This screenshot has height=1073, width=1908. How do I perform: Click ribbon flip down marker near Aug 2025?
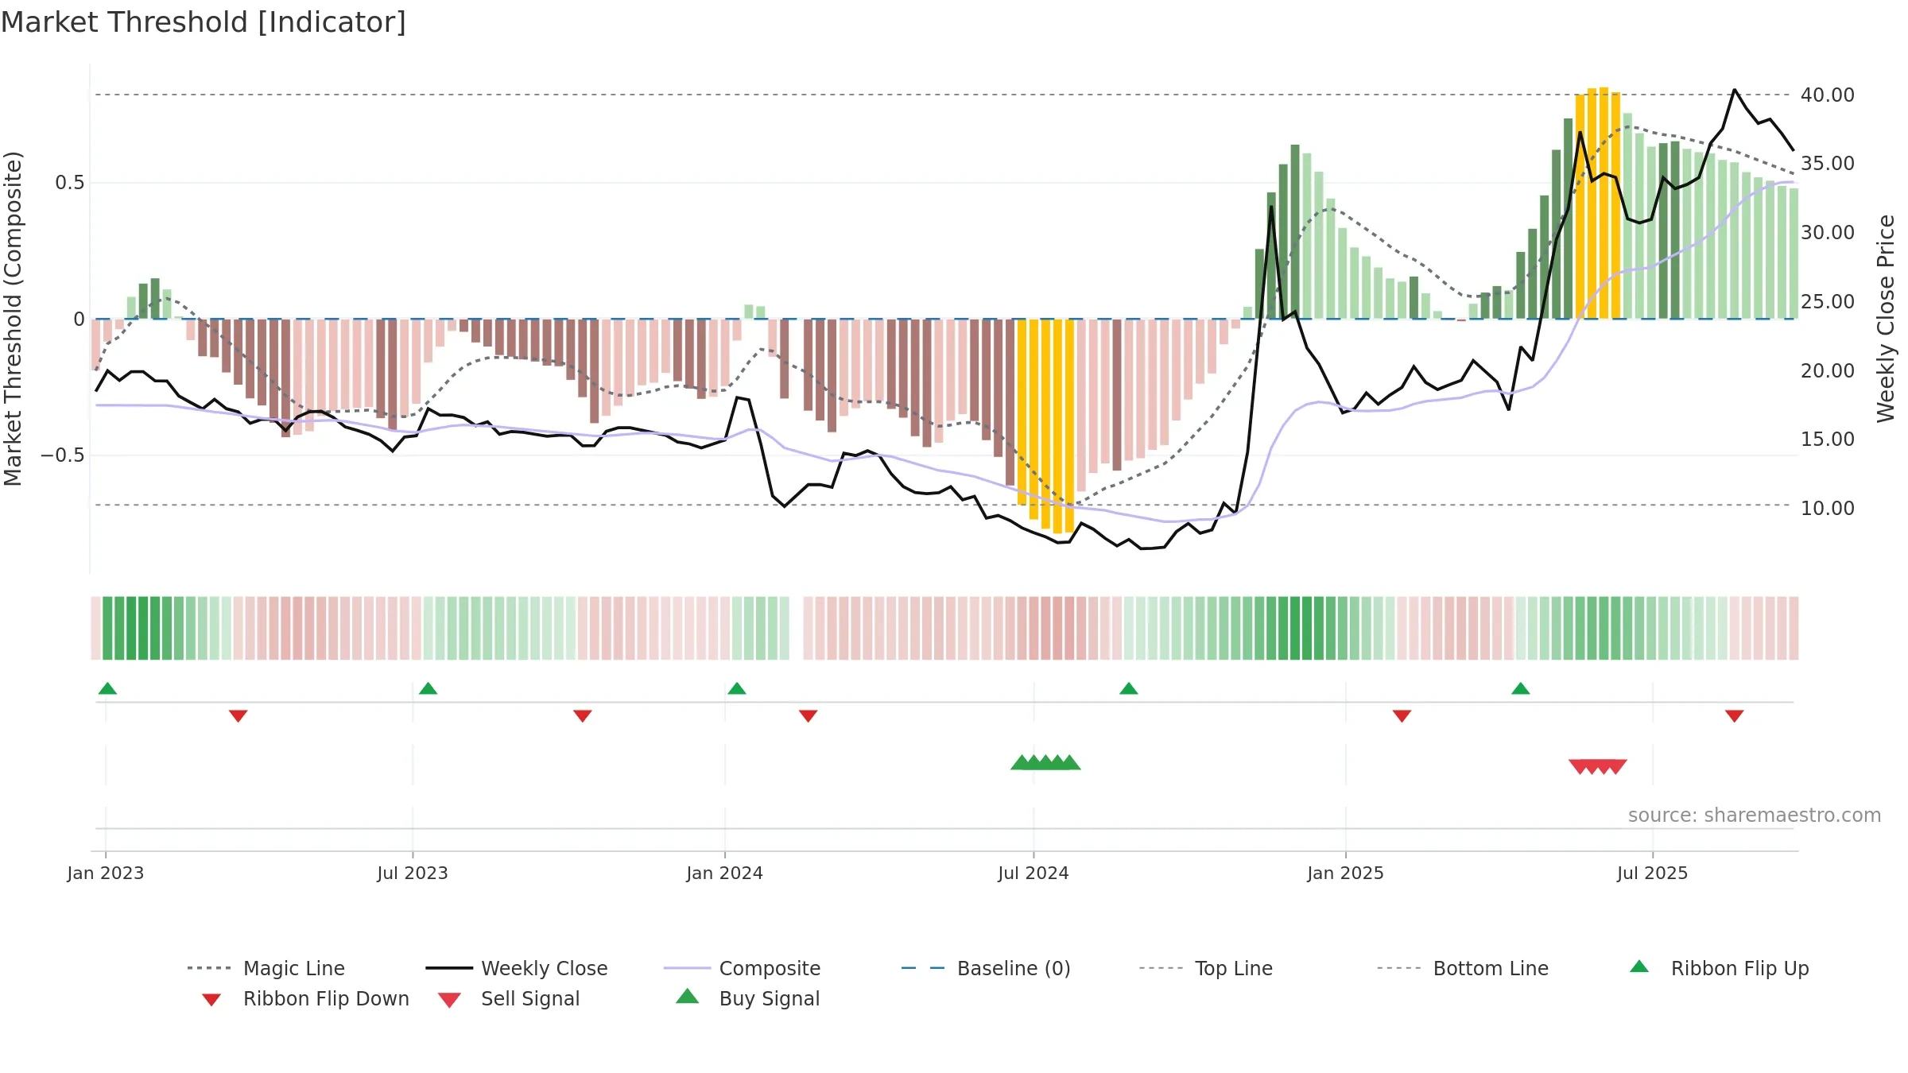(1735, 716)
